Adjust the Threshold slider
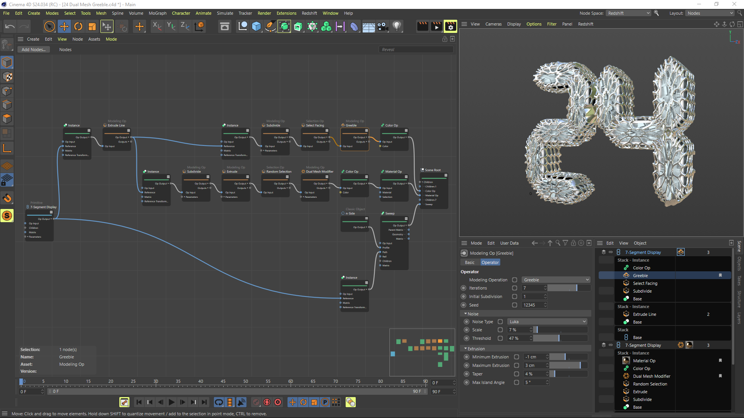The height and width of the screenshot is (418, 744). (x=558, y=338)
